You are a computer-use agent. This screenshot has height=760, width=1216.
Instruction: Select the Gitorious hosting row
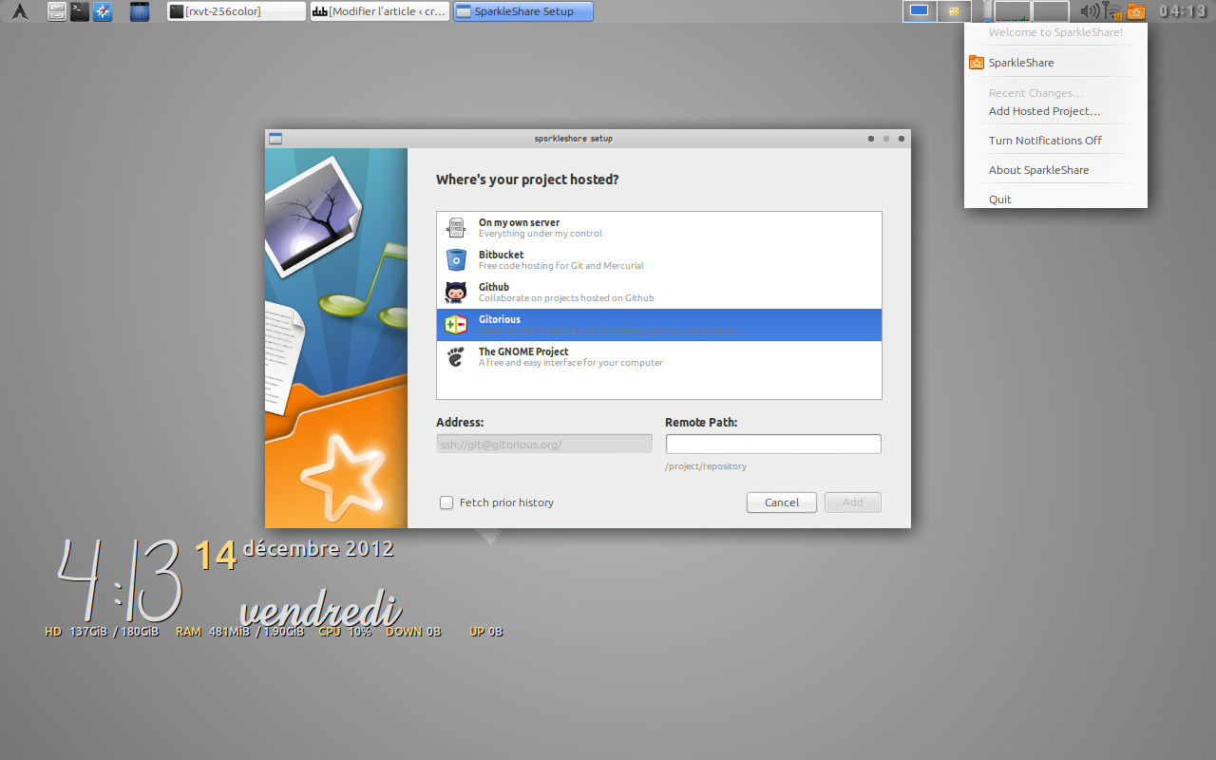659,325
